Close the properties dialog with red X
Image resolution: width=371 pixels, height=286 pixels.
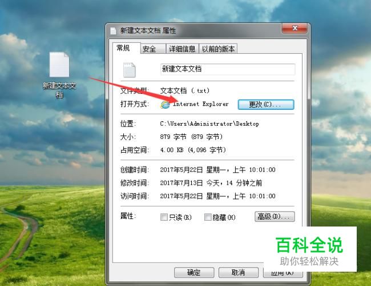click(x=295, y=28)
